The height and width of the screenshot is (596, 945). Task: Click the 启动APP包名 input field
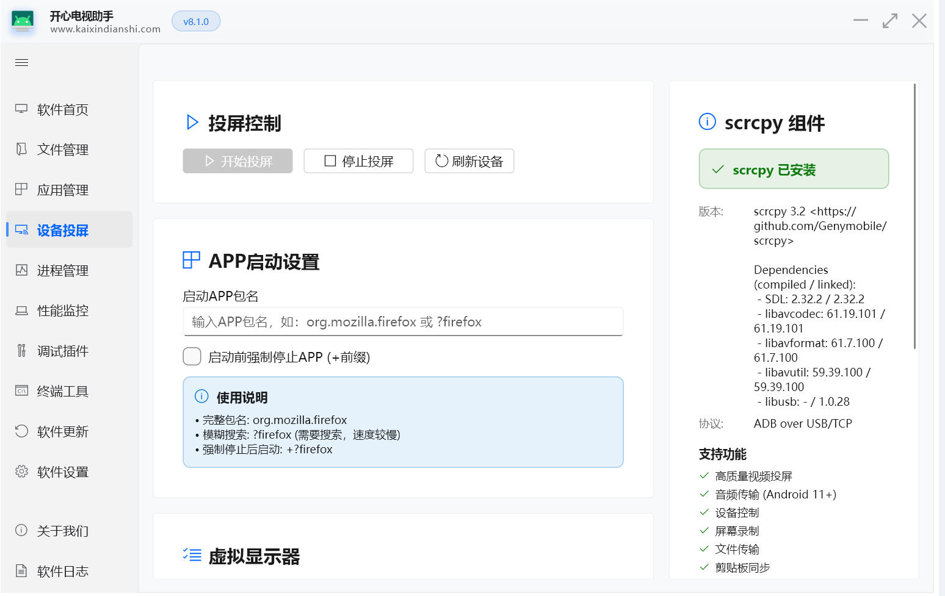[403, 322]
